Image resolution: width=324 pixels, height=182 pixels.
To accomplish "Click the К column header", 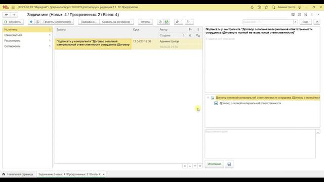I will [190, 35].
